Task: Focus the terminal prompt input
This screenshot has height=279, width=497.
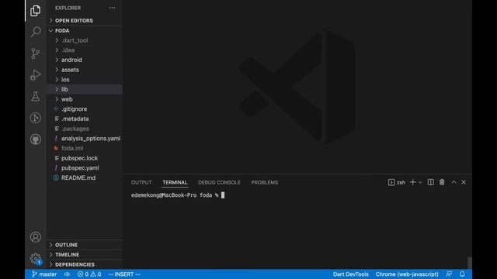Action: [x=223, y=195]
